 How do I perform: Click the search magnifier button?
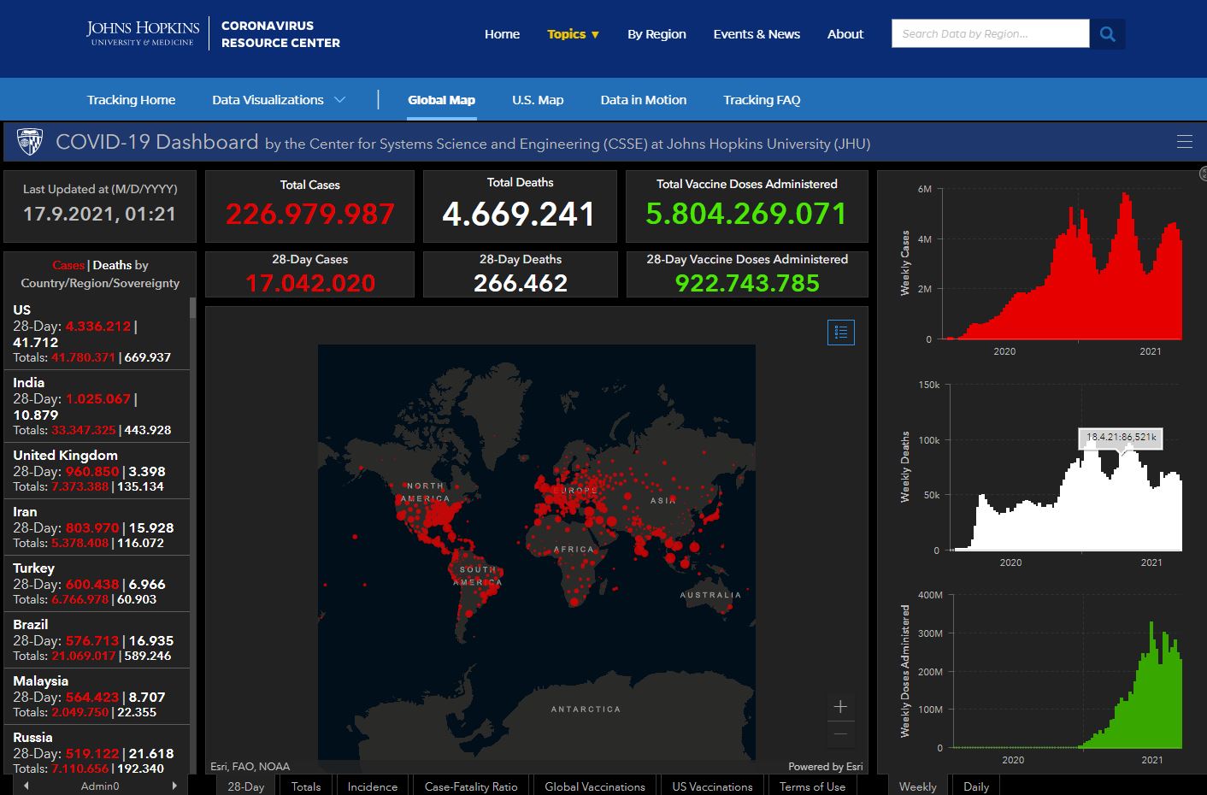[x=1107, y=34]
